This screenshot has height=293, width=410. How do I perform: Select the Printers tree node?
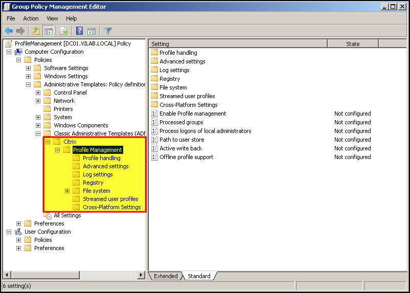point(63,109)
